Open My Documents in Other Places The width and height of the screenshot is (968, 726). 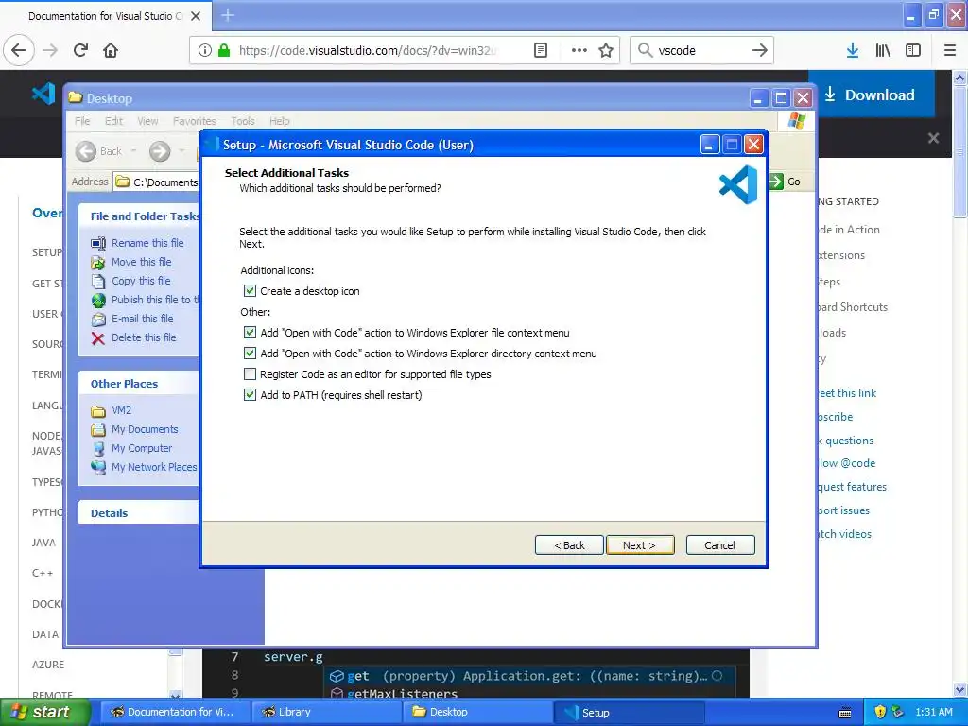coord(145,429)
